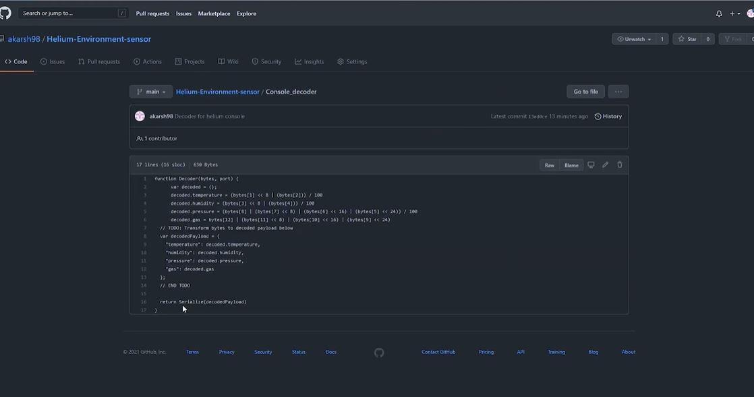
Task: Switch to the repository Issues tab
Action: click(53, 61)
